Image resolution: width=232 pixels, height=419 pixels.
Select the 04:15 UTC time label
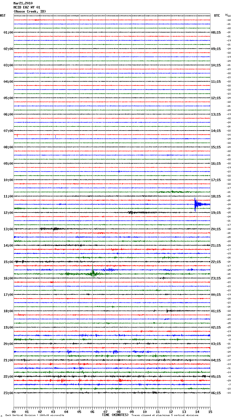[216, 360]
